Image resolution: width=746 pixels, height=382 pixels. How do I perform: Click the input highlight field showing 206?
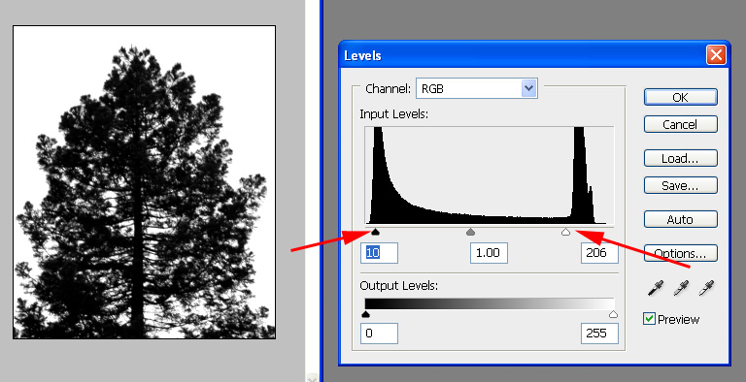tap(599, 253)
